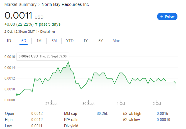Image resolution: width=186 pixels, height=129 pixels.
Task: Click the chart tooltip showing 0.00090 USD
Action: [43, 56]
